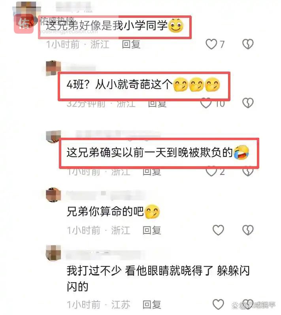The height and width of the screenshot is (315, 281).
Task: Open the avatar of the 江苏 commenter
Action: 53,253
